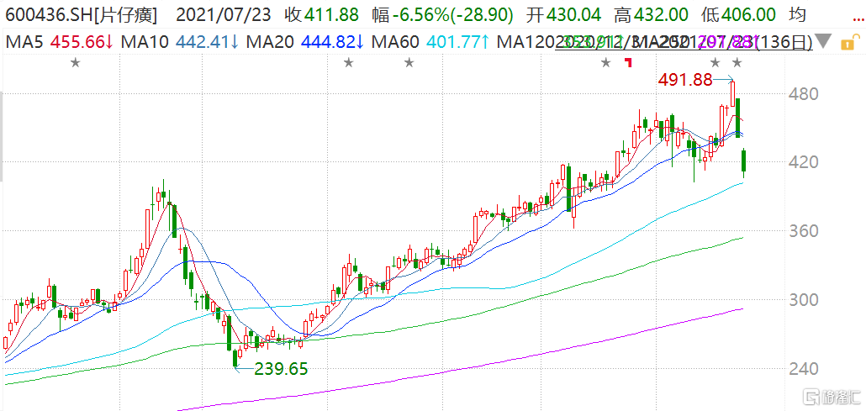Screen dimensions: 866x411
Task: Click the orange unlock padlock icon
Action: pyautogui.click(x=850, y=41)
